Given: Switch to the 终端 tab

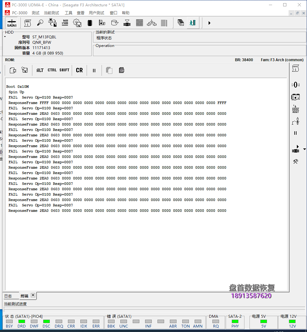Looking at the screenshot, I should [x=24, y=296].
